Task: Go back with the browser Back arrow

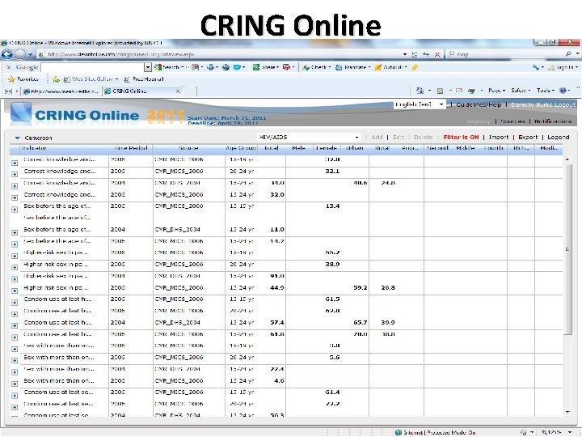Action: (x=6, y=54)
